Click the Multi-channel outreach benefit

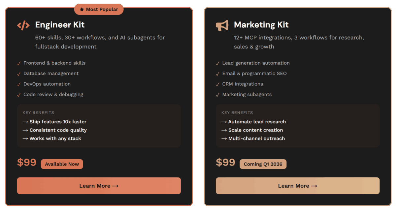point(253,138)
